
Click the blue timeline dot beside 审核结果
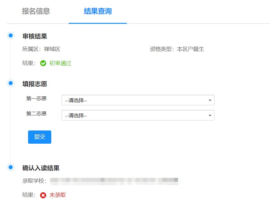(11, 35)
